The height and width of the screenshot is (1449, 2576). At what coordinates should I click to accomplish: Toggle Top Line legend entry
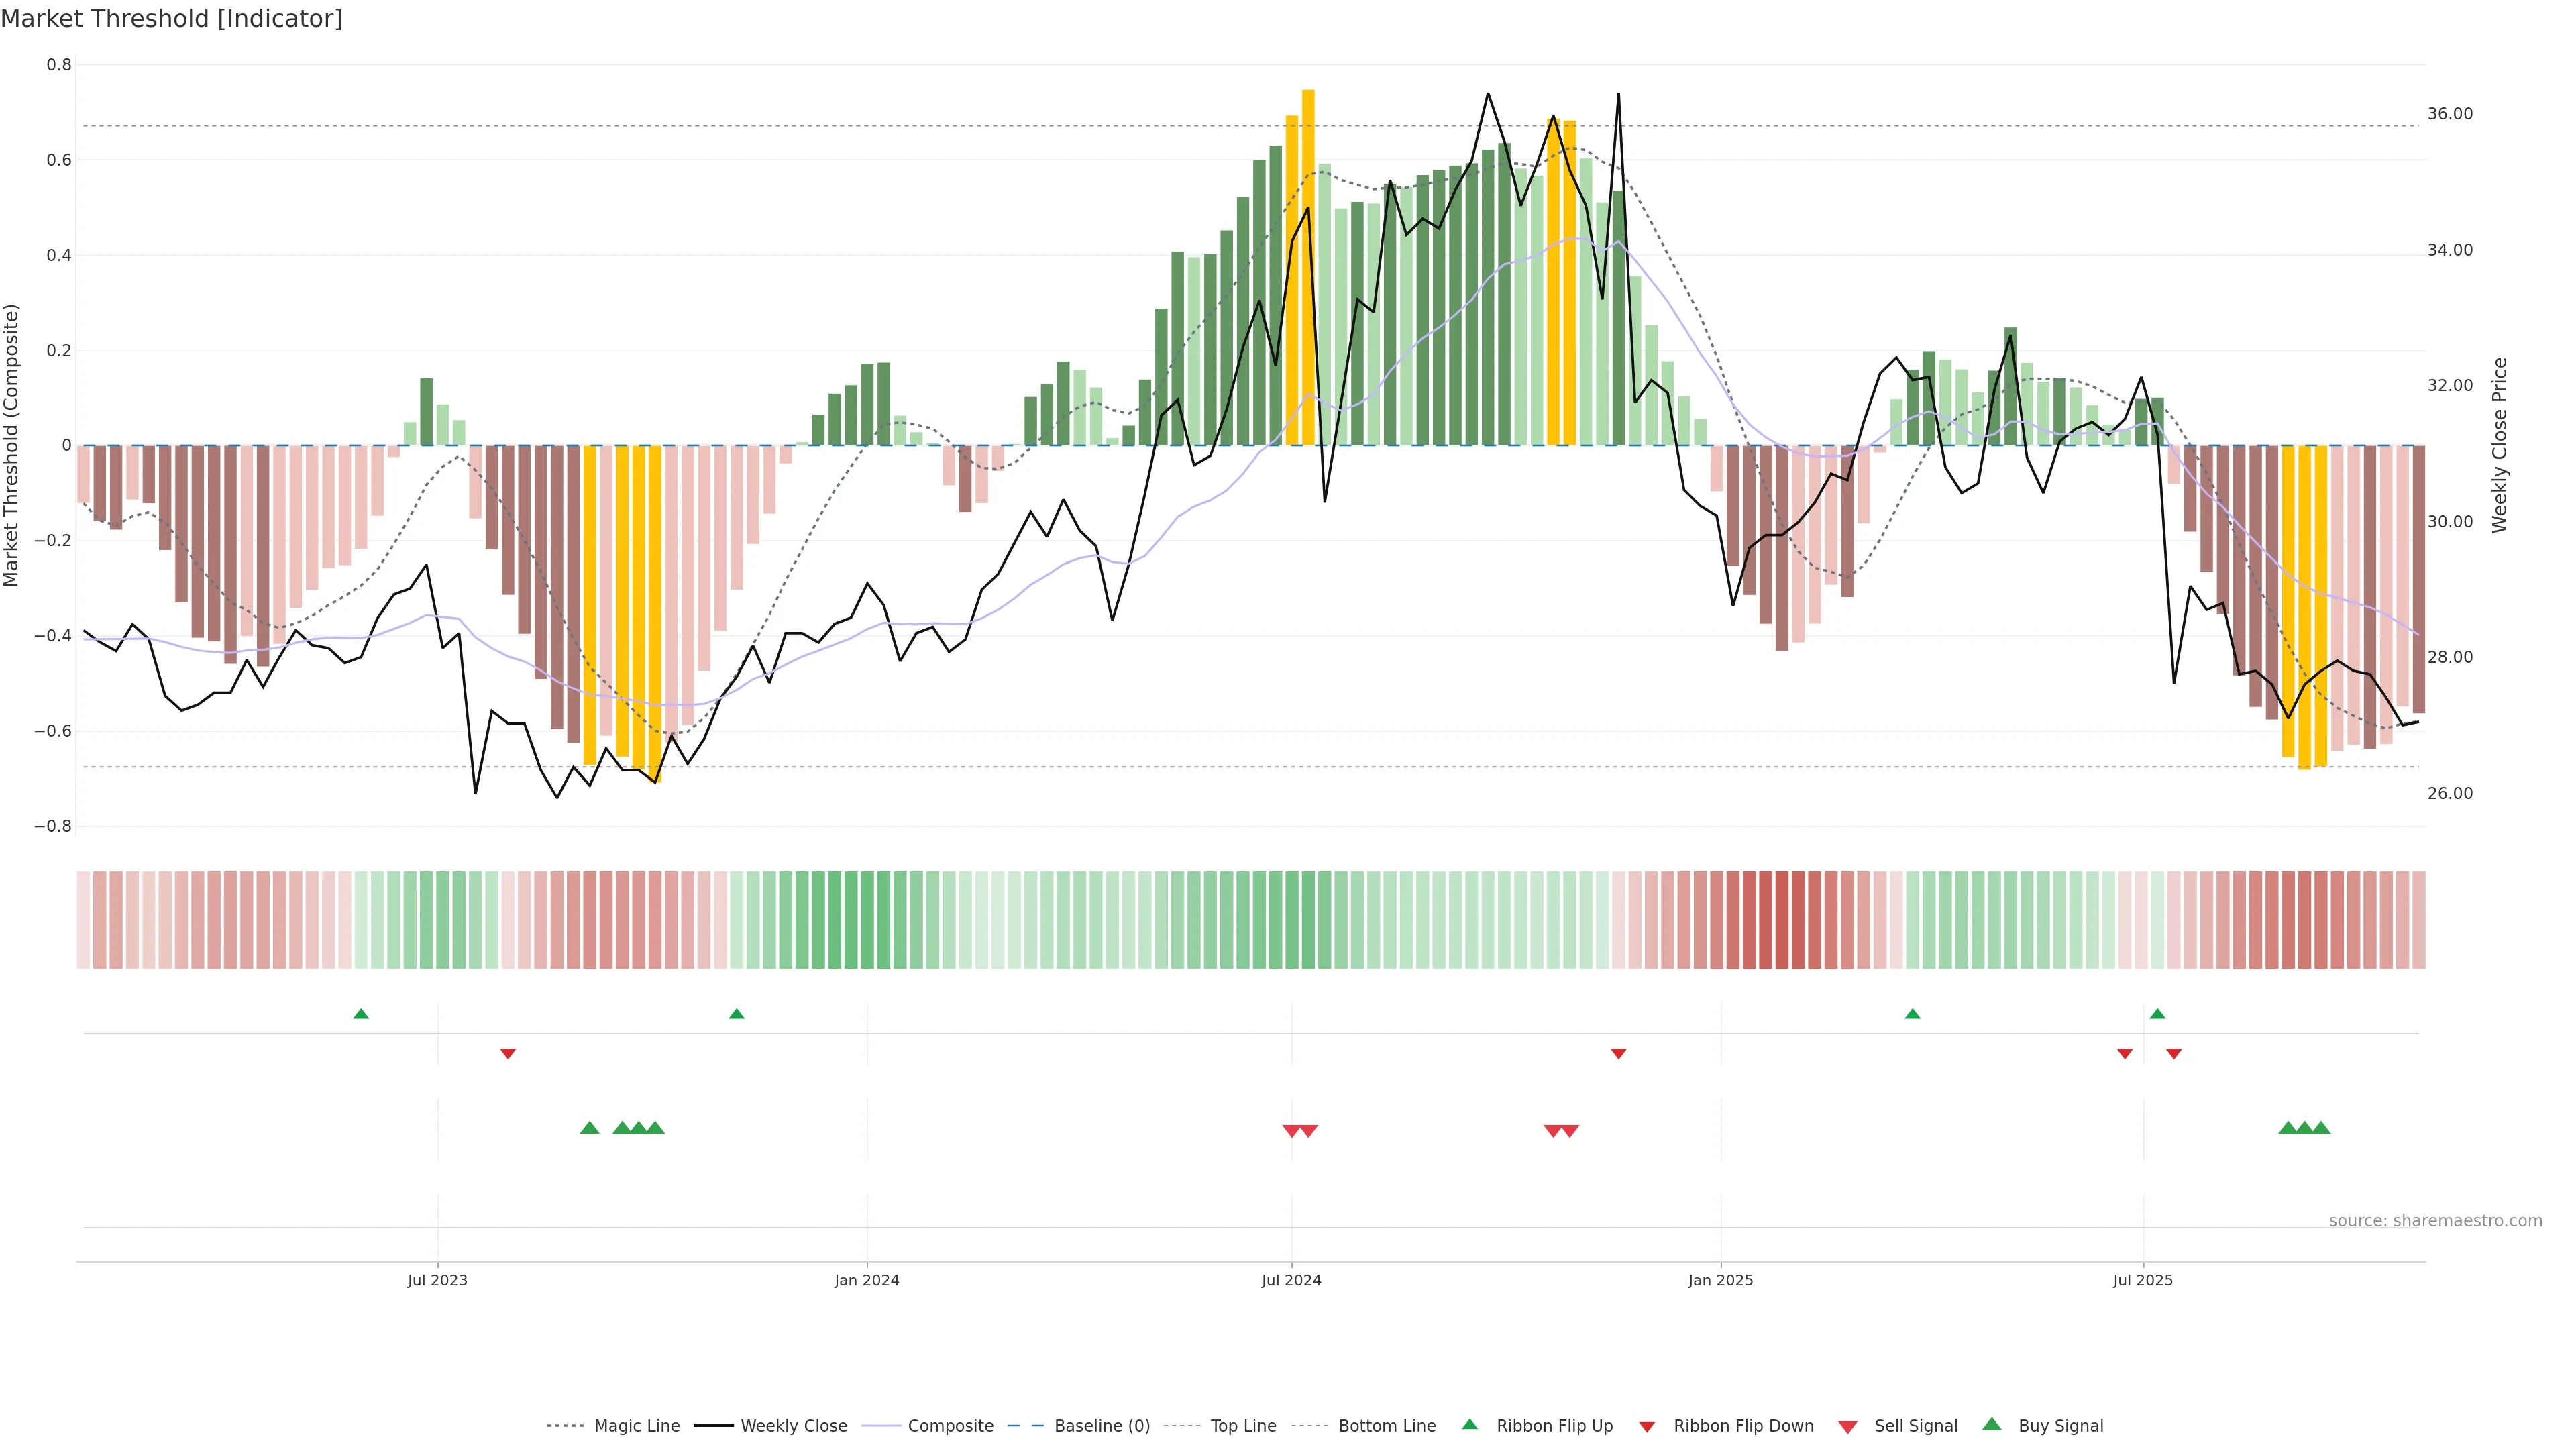tap(1243, 1426)
